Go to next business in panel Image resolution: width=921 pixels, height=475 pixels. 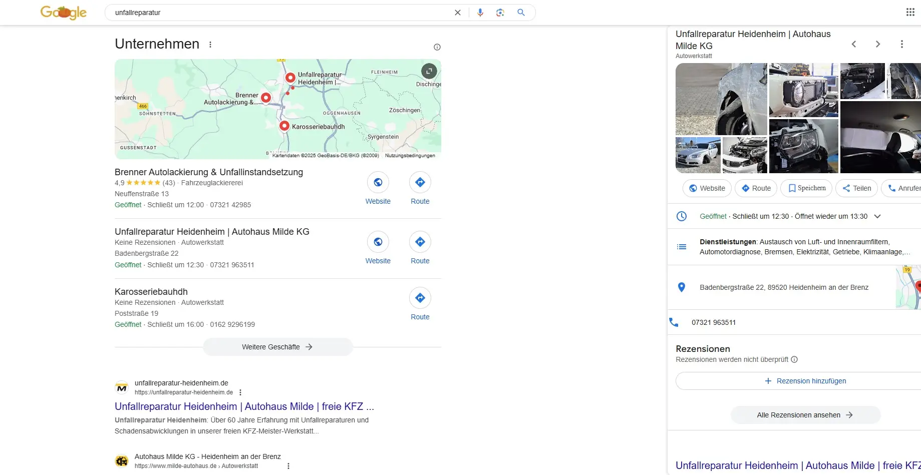[x=877, y=44]
